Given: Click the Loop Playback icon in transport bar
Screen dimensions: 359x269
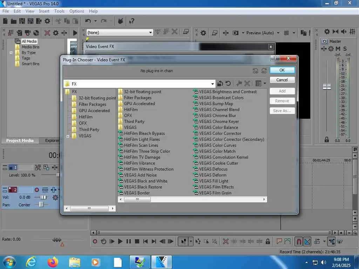Looking at the screenshot, I should 103,241.
